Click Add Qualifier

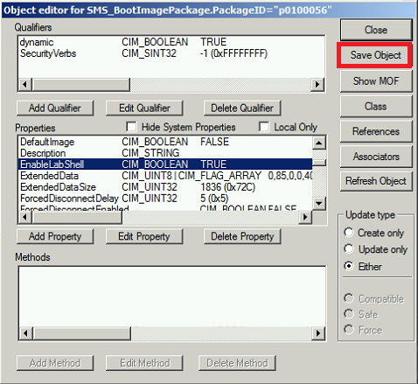55,108
